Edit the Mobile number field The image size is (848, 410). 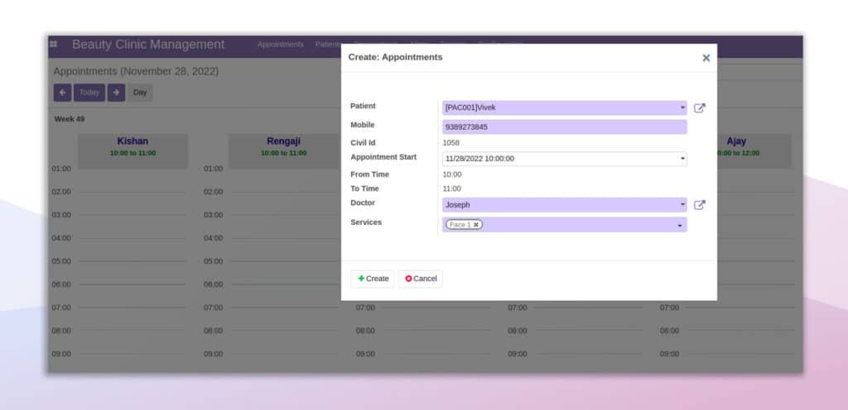pos(565,127)
